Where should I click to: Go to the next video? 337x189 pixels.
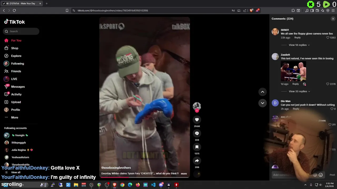pos(262,103)
